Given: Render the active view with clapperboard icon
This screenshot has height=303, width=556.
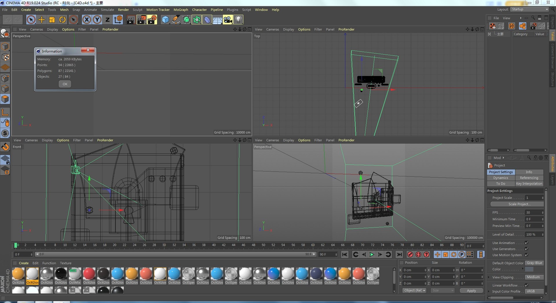Looking at the screenshot, I should (x=131, y=20).
